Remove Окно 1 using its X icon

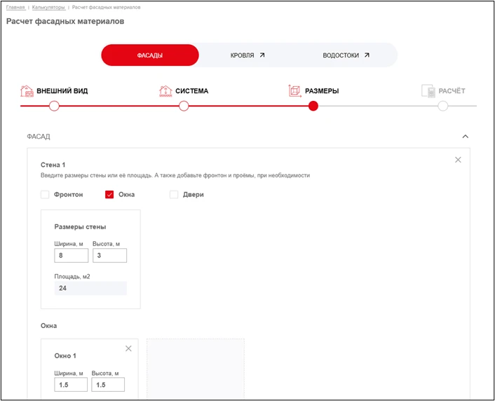click(x=128, y=348)
